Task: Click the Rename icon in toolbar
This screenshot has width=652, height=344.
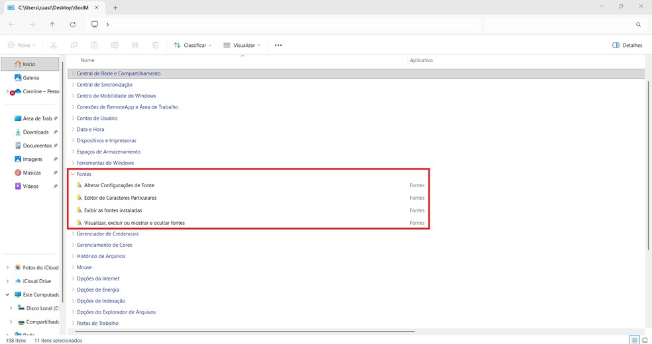Action: click(115, 45)
